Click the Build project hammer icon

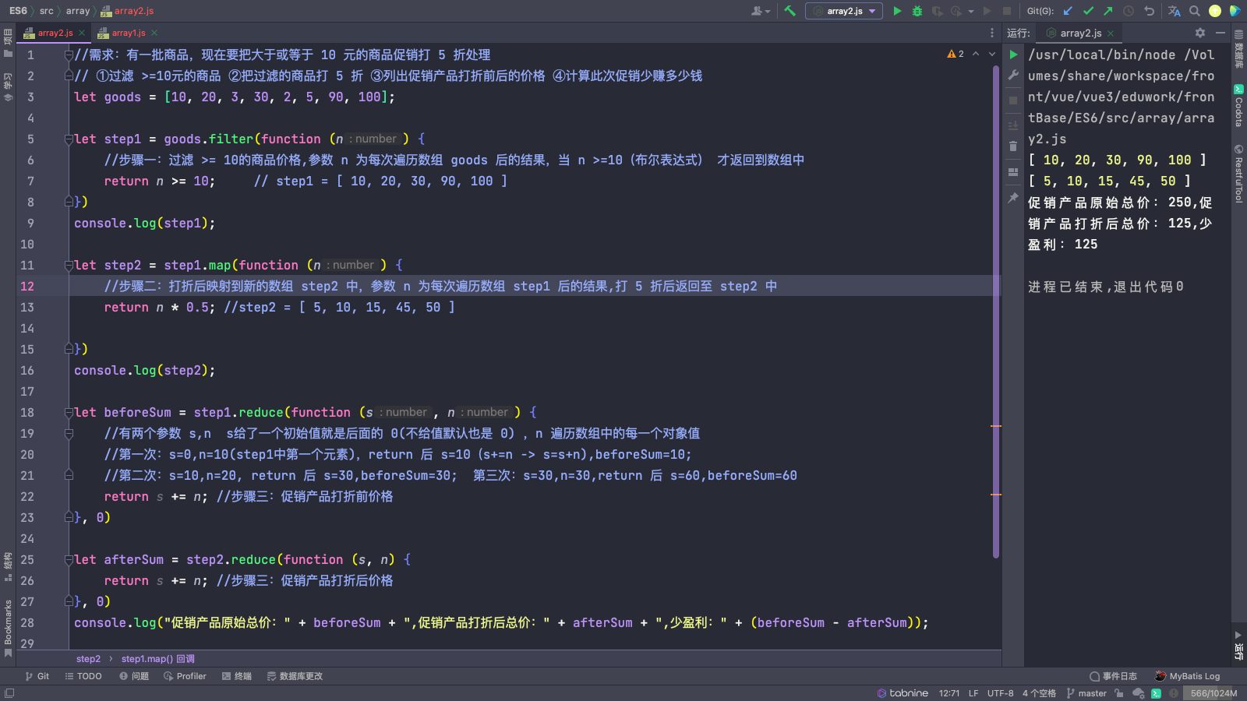click(790, 11)
